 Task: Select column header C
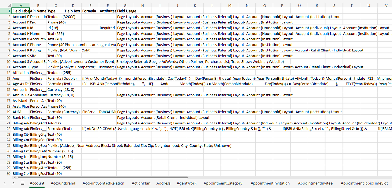tap(55, 6)
